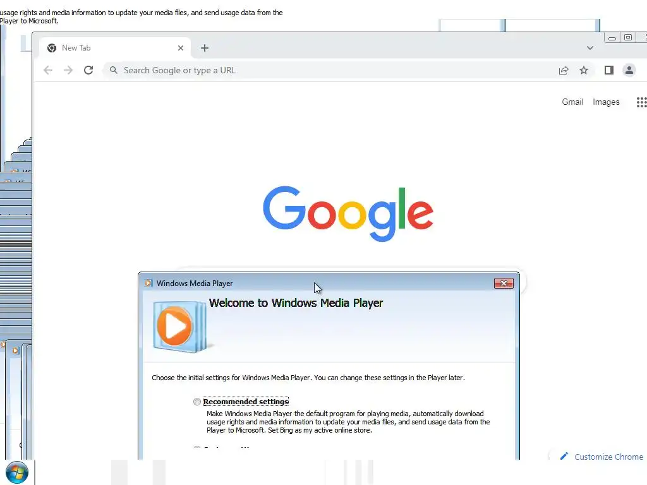Select the New Tab tab

point(115,48)
